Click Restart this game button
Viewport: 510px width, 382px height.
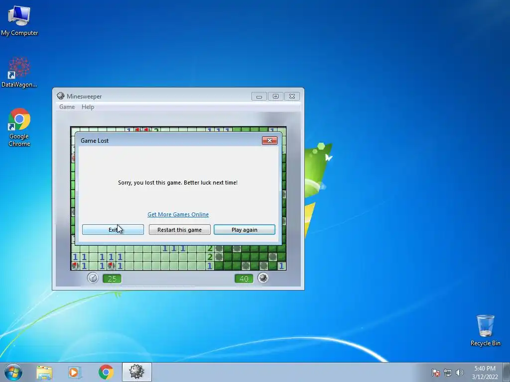(179, 230)
